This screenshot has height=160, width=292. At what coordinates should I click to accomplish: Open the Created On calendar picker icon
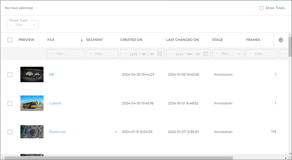click(x=160, y=54)
